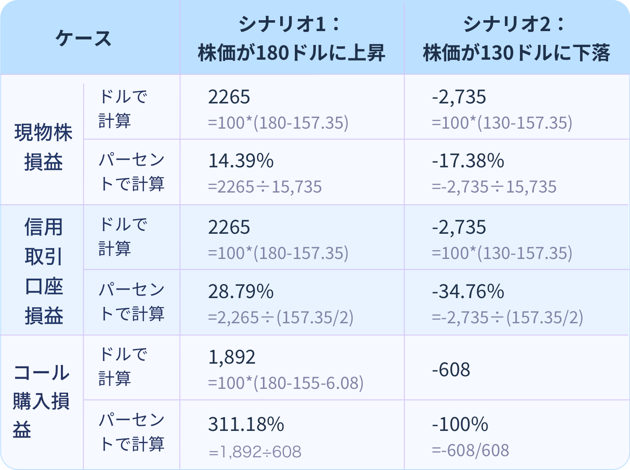Select the =2265÷15,735 formula text

[265, 187]
